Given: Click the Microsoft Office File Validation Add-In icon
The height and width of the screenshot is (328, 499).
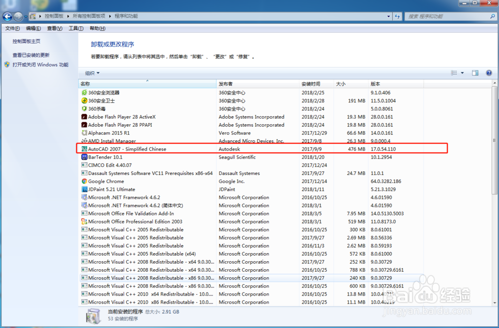Looking at the screenshot, I should (84, 213).
